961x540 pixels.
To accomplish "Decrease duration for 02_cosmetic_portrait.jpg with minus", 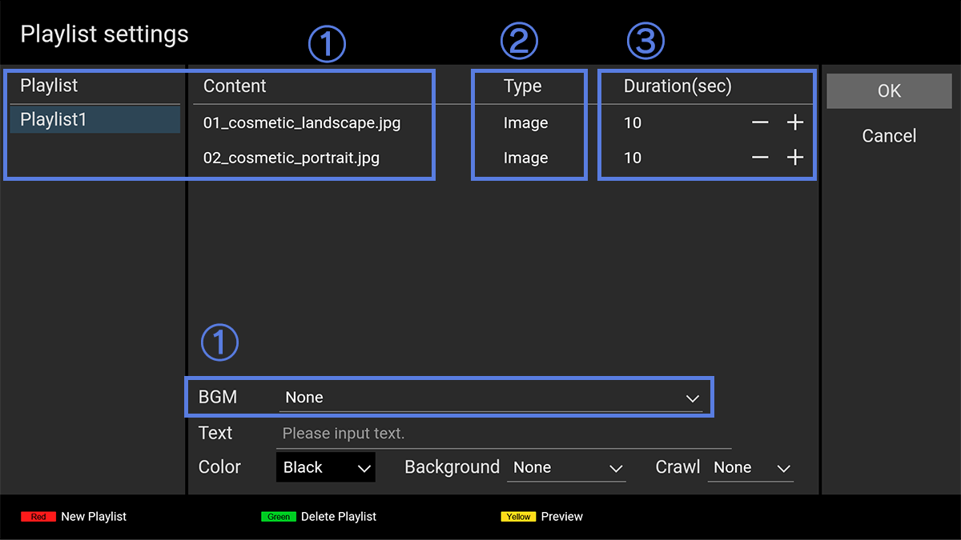I will click(x=760, y=158).
